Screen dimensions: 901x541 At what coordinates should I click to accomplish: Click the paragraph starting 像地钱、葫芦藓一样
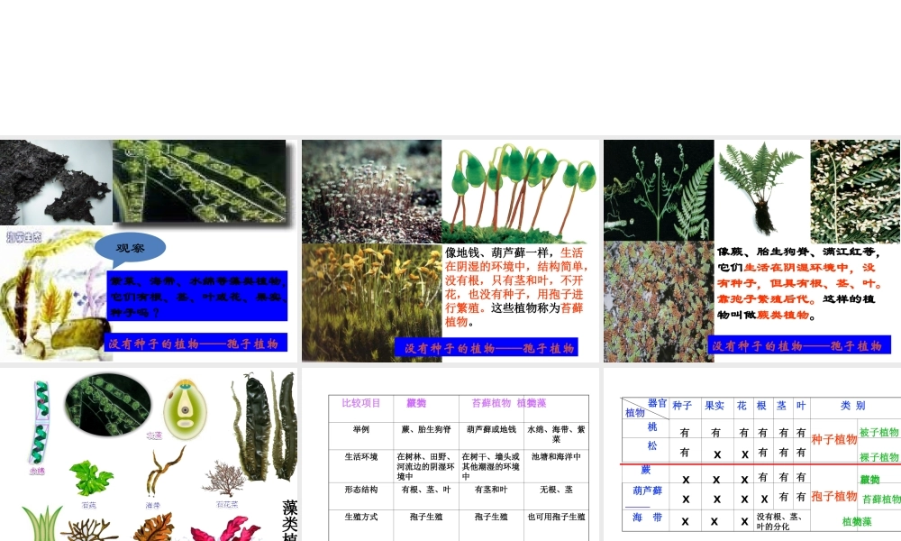click(516, 288)
